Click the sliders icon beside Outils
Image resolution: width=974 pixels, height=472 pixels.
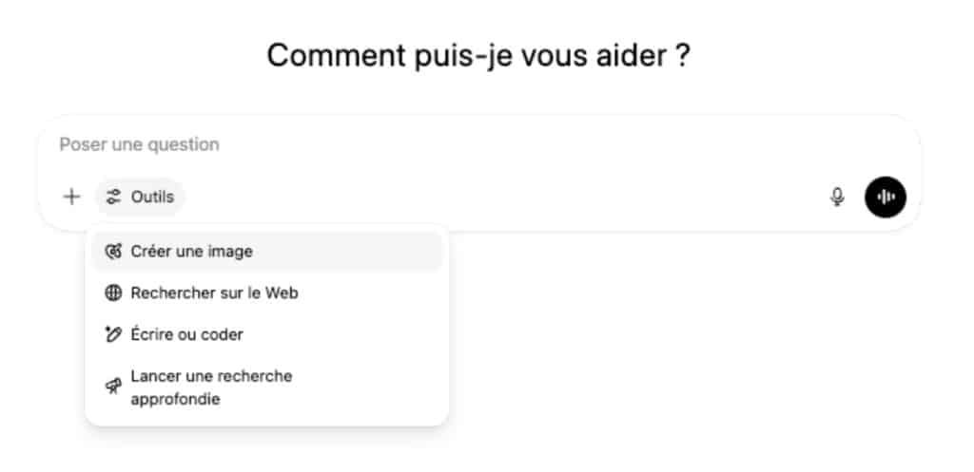click(113, 198)
